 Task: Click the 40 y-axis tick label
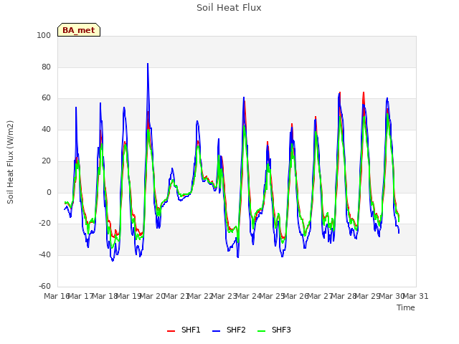tap(46, 129)
